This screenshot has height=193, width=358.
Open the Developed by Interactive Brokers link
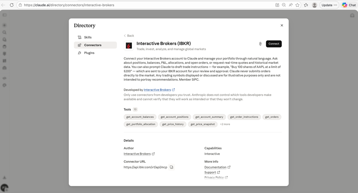point(157,90)
